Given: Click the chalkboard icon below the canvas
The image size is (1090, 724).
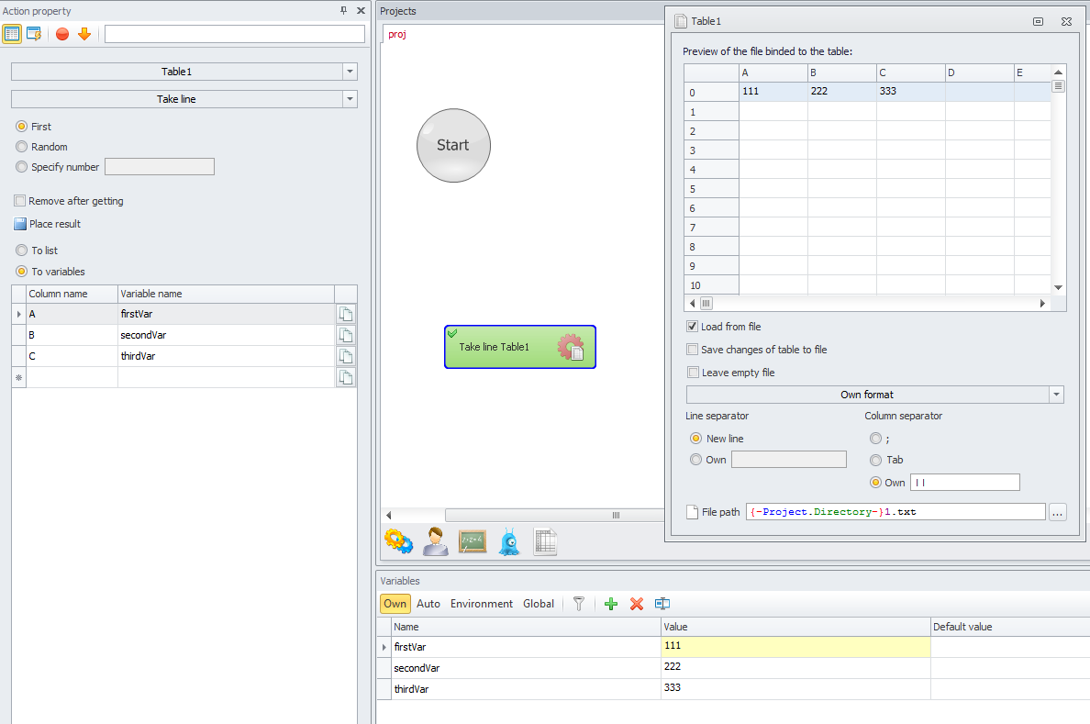Looking at the screenshot, I should point(472,541).
